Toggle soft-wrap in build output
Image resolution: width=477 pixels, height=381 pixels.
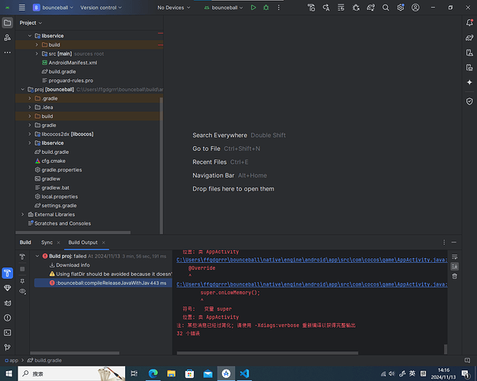click(455, 257)
